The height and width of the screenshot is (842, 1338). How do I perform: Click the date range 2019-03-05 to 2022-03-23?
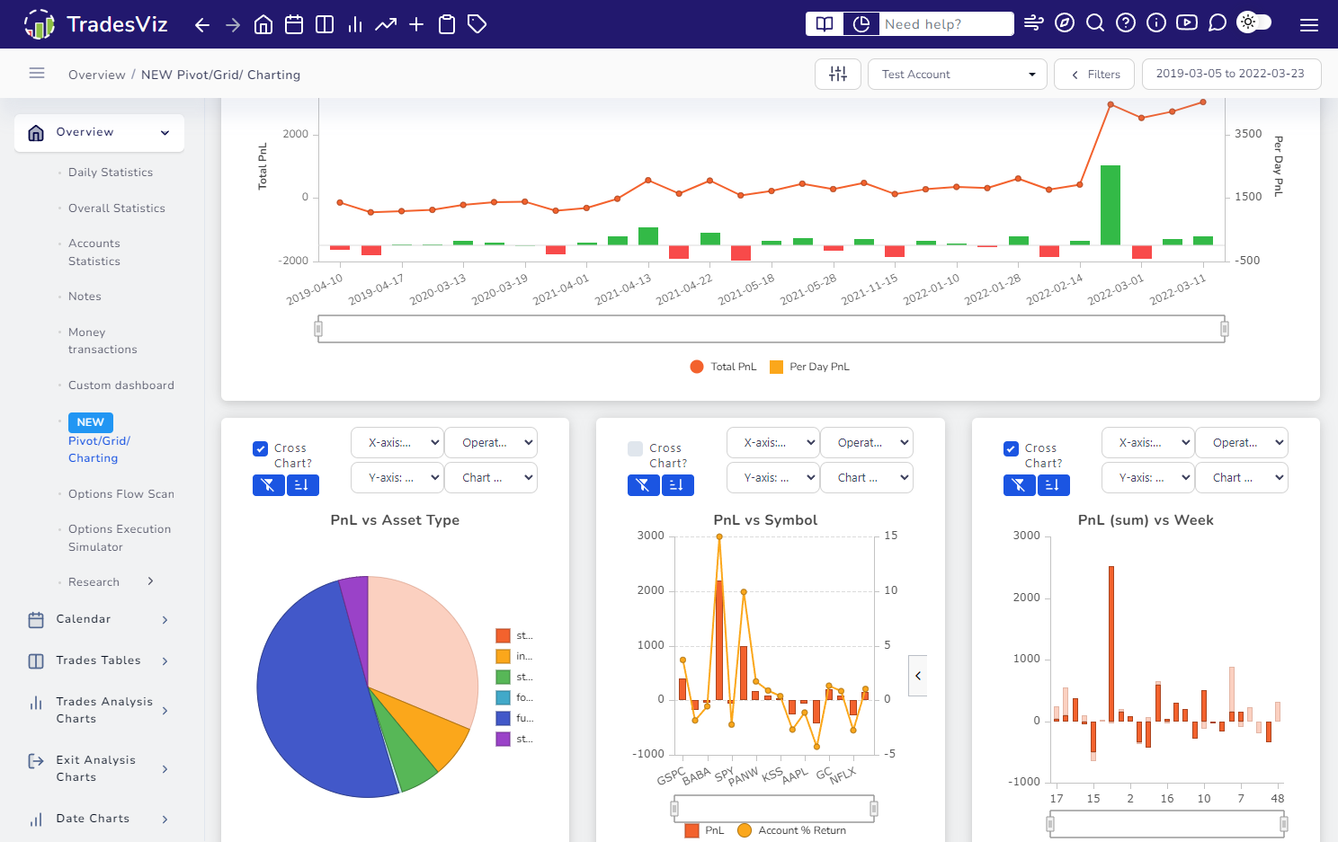tap(1231, 74)
